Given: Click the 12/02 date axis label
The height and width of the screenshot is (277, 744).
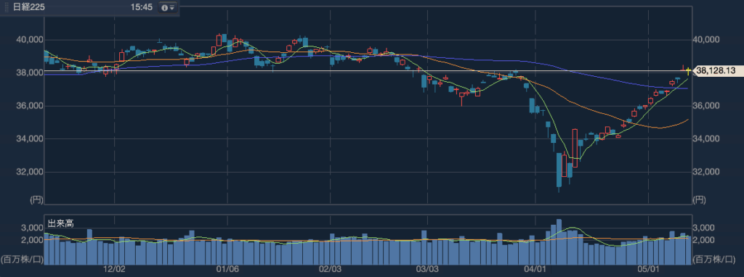Looking at the screenshot, I should point(114,270).
